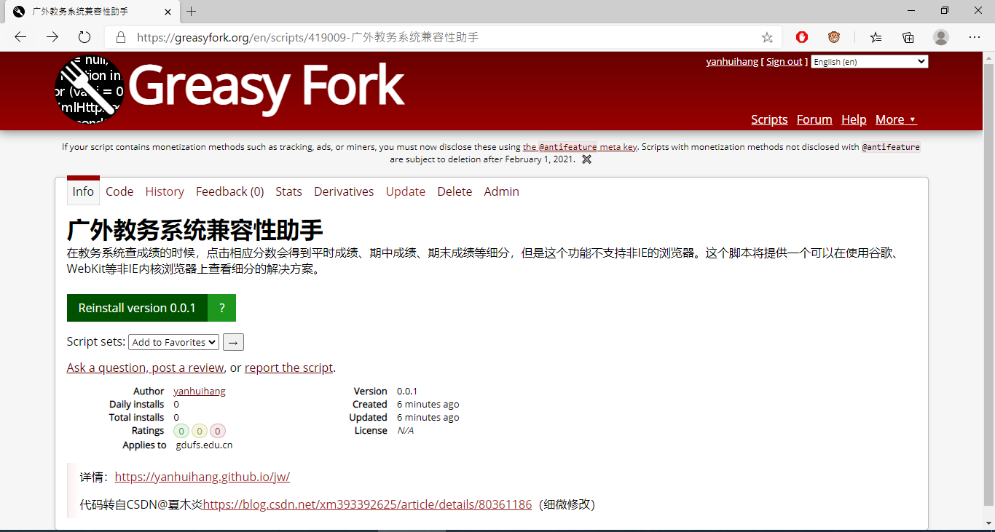Click the red bad ratings count
The height and width of the screenshot is (532, 995).
(x=218, y=431)
